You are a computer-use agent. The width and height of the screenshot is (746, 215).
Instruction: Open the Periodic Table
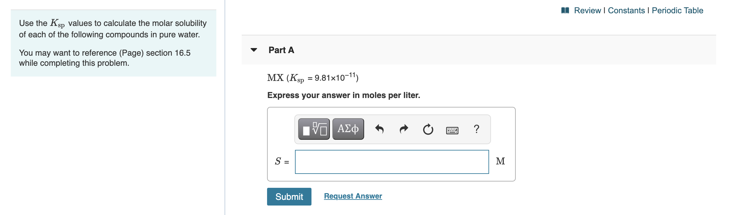pos(677,10)
